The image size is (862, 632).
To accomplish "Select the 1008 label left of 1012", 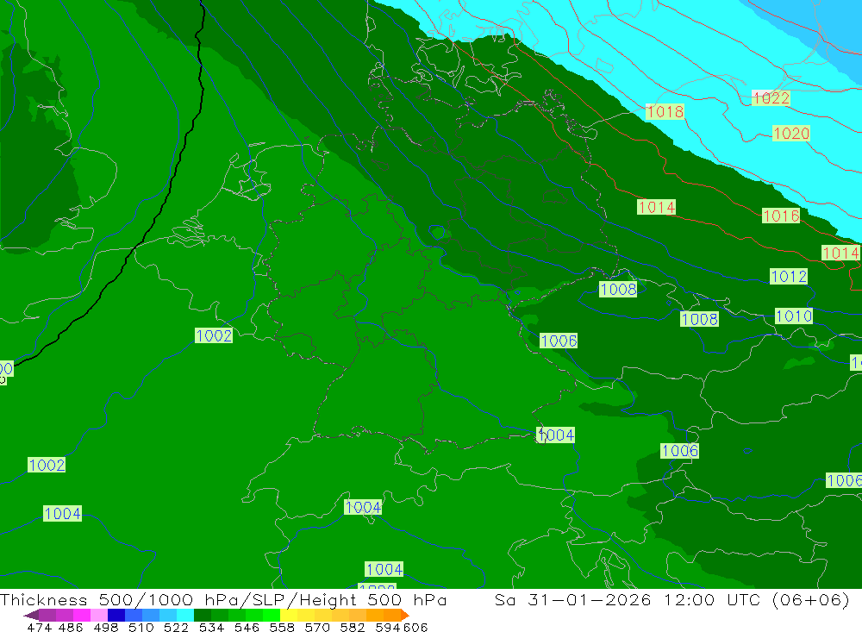I will (x=618, y=290).
